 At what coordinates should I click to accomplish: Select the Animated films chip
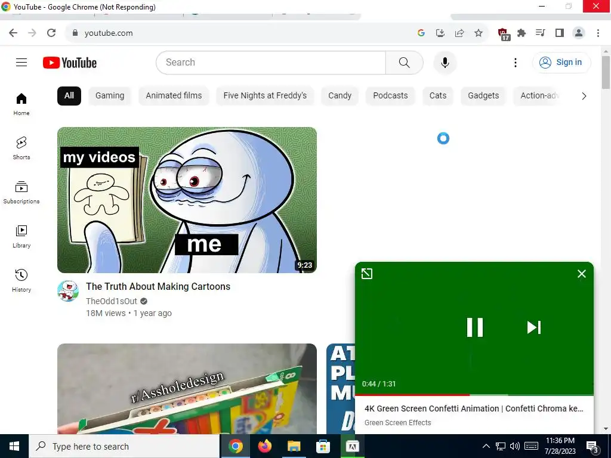(x=174, y=96)
